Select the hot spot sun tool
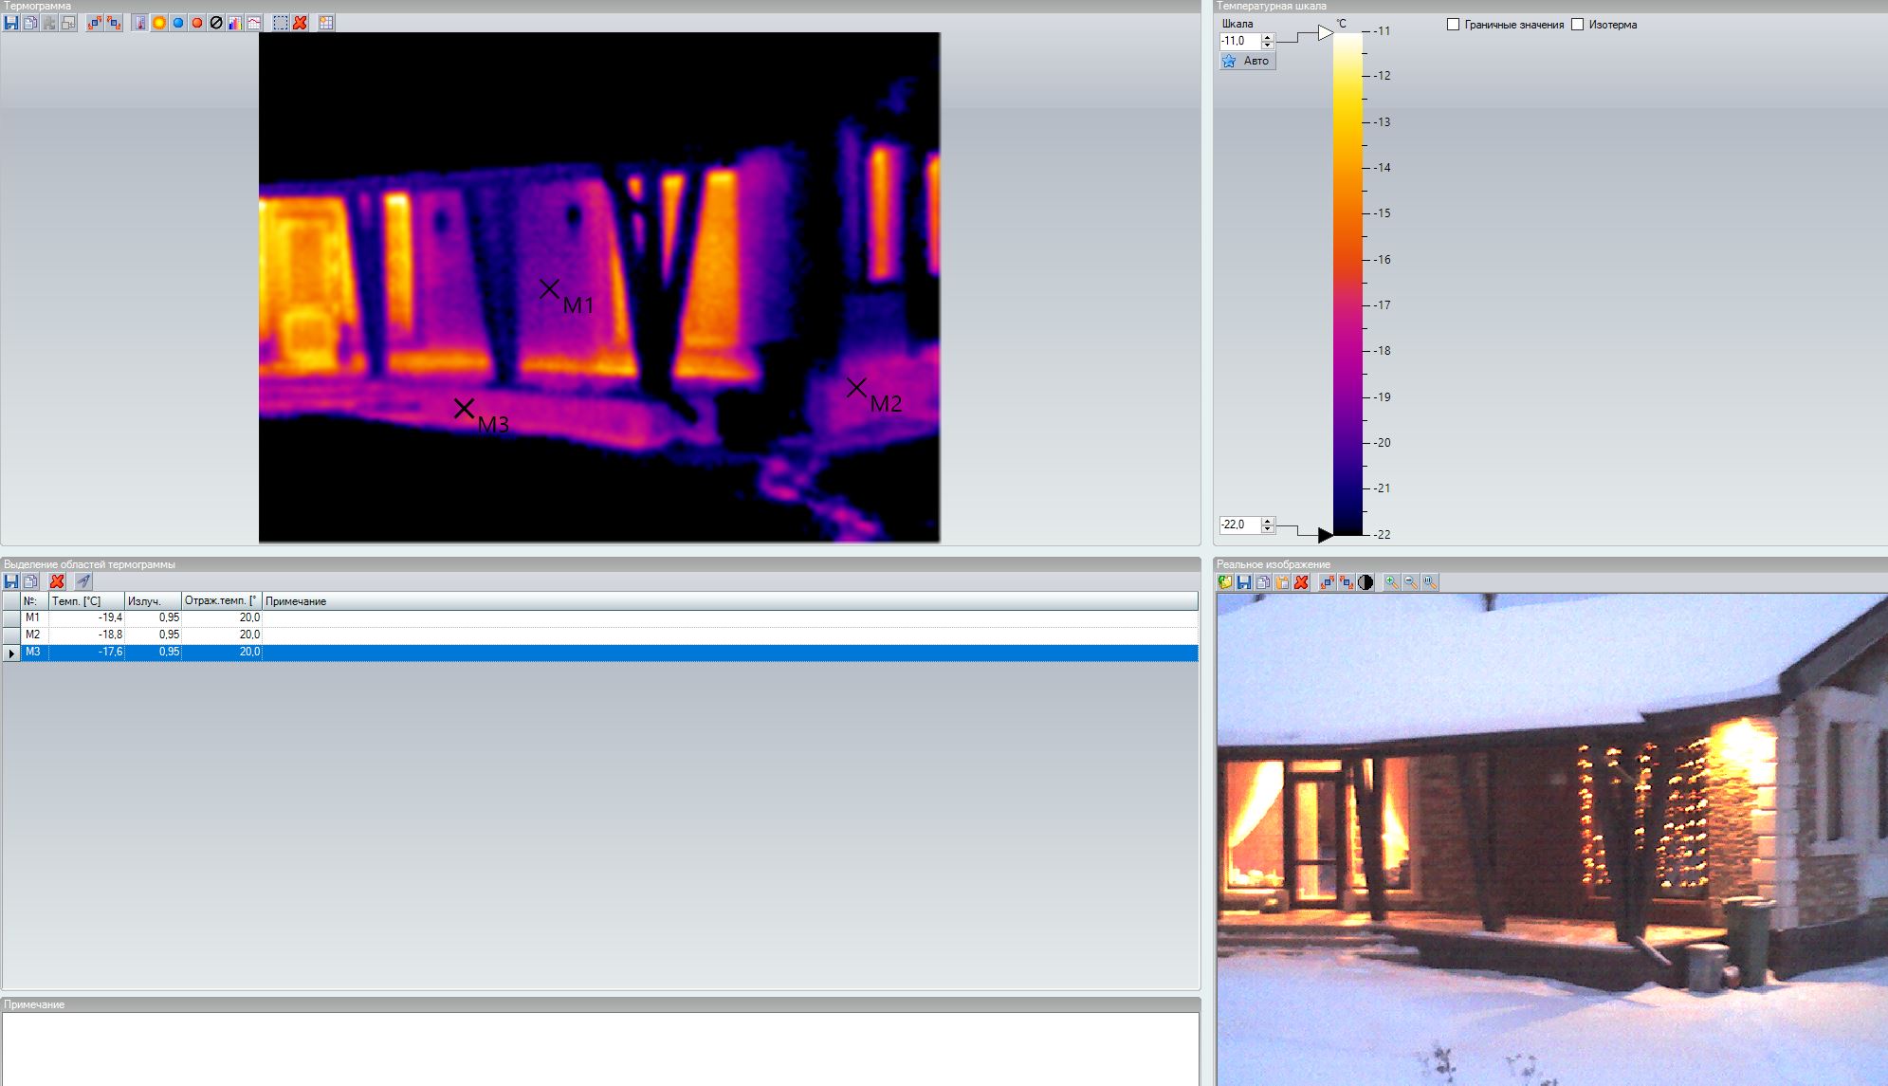Viewport: 1888px width, 1086px height. (x=159, y=23)
